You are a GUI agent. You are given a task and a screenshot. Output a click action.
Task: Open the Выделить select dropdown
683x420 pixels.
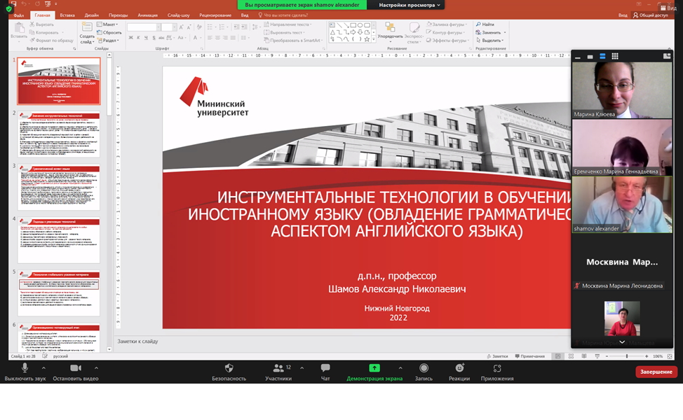click(489, 41)
